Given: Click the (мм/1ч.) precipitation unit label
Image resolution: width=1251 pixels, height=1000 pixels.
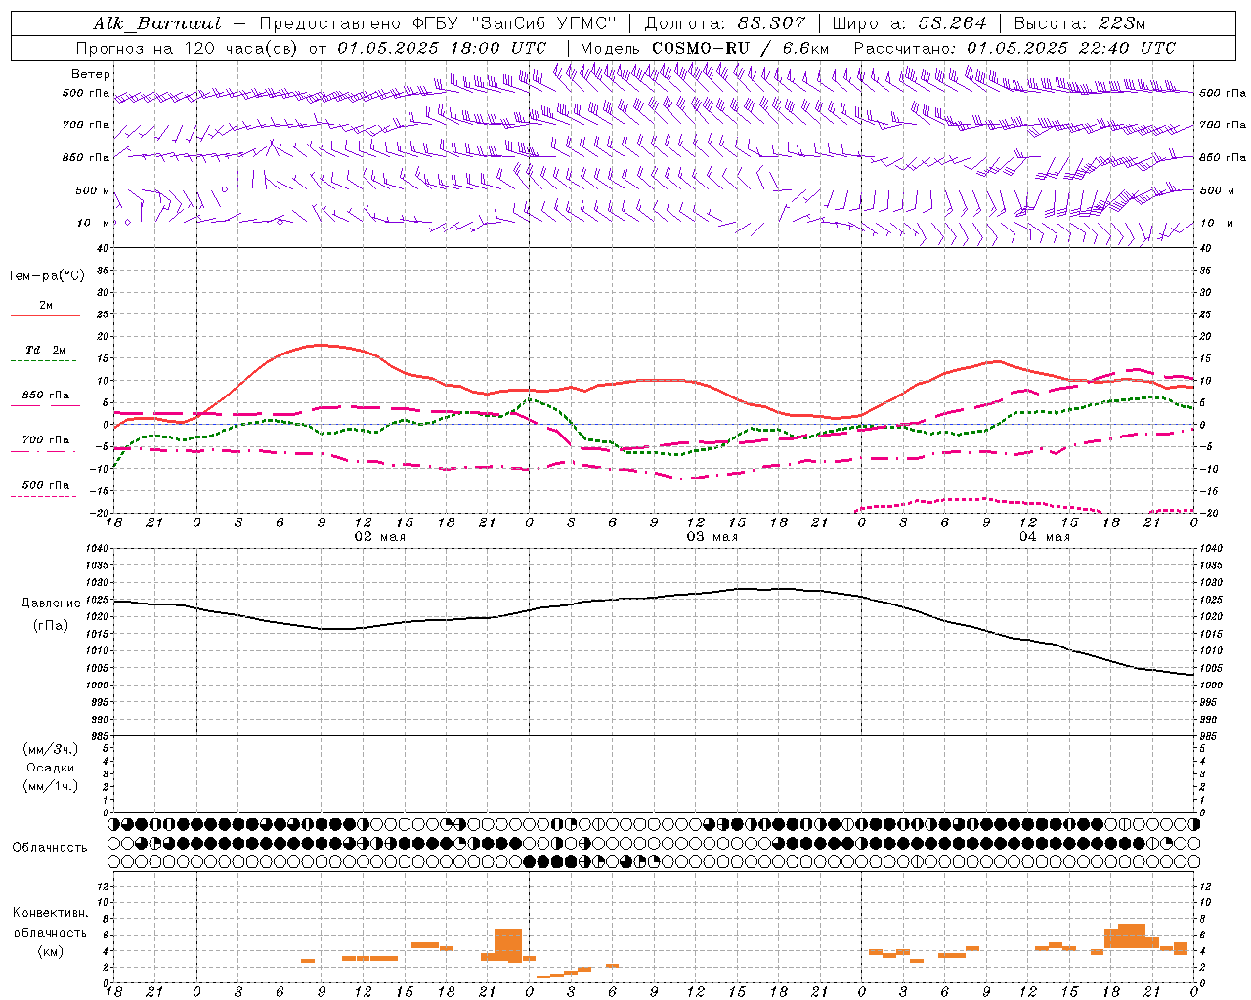Looking at the screenshot, I should 51,786.
